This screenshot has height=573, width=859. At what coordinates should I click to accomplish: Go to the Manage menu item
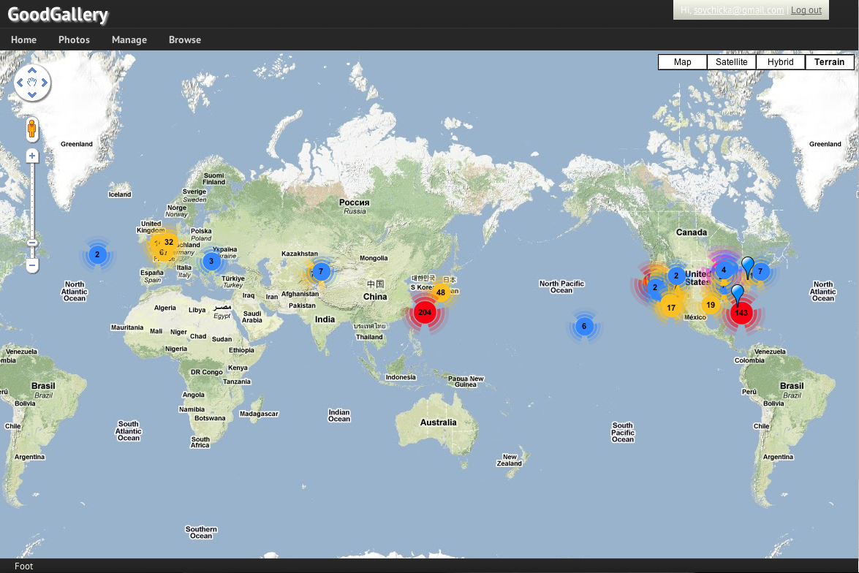(x=129, y=39)
